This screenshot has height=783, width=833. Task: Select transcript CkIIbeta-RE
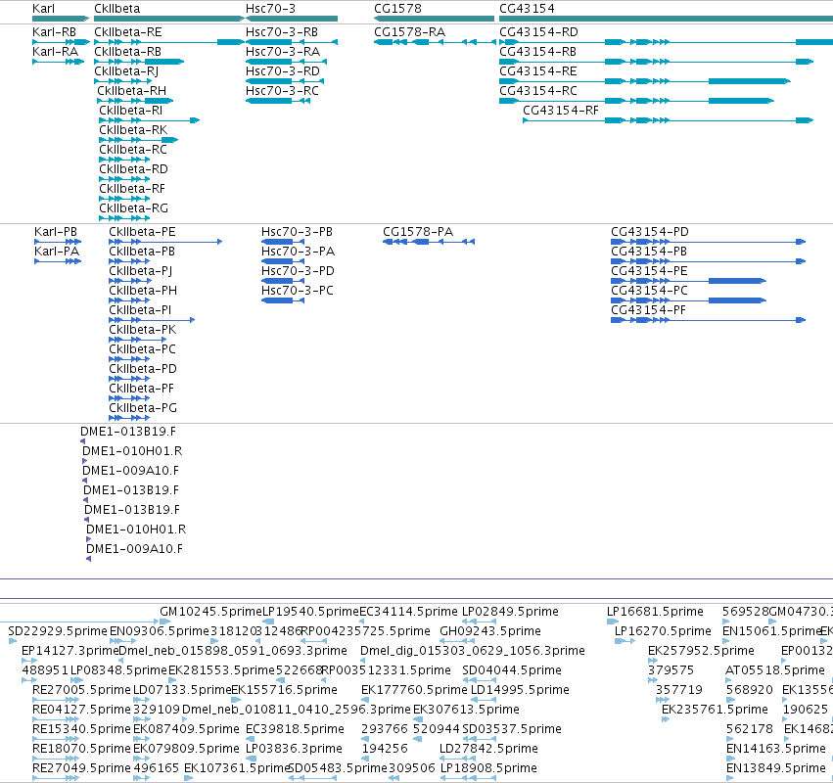point(169,42)
